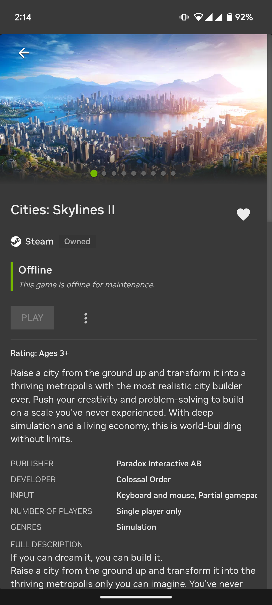Open the three-dot more options menu
272x605 pixels.
click(86, 318)
